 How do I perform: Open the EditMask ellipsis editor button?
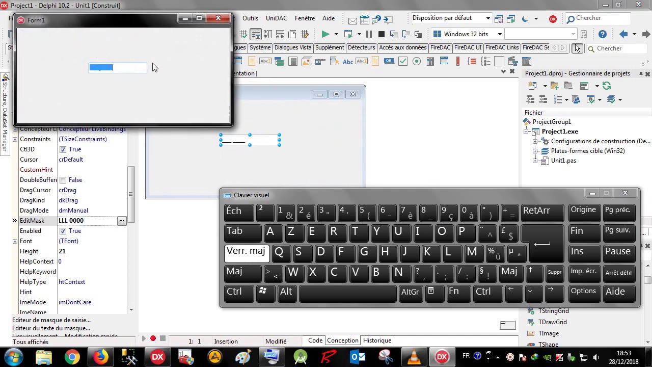(x=121, y=221)
